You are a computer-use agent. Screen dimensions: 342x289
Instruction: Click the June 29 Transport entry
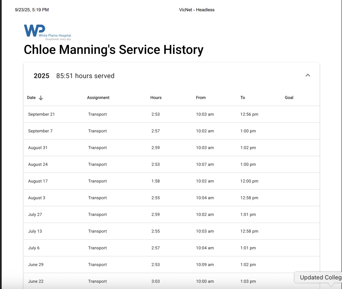[x=98, y=265]
